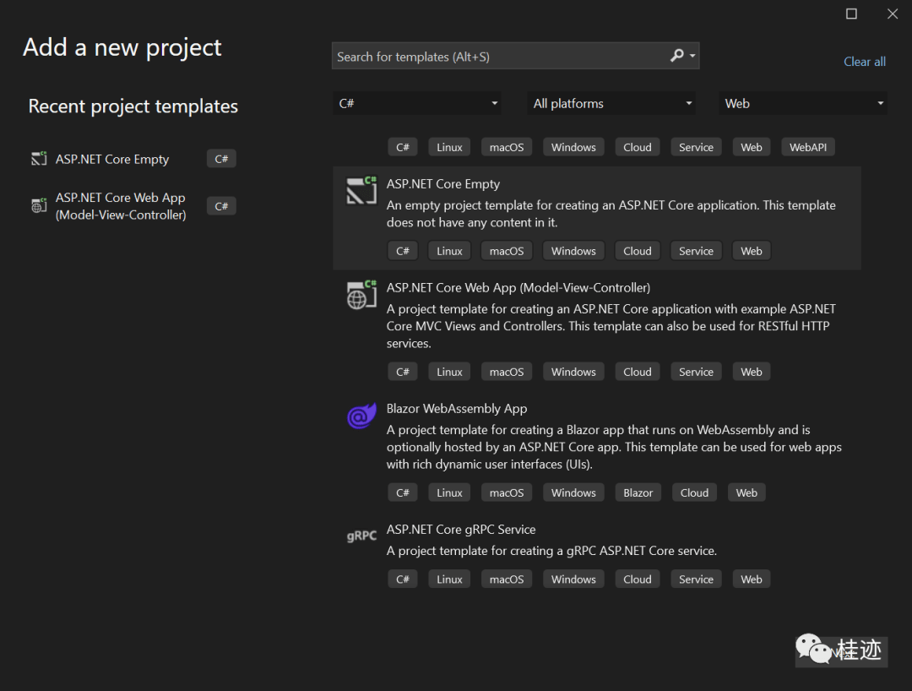Image resolution: width=912 pixels, height=691 pixels.
Task: Open the Web project type dropdown
Action: (x=801, y=102)
